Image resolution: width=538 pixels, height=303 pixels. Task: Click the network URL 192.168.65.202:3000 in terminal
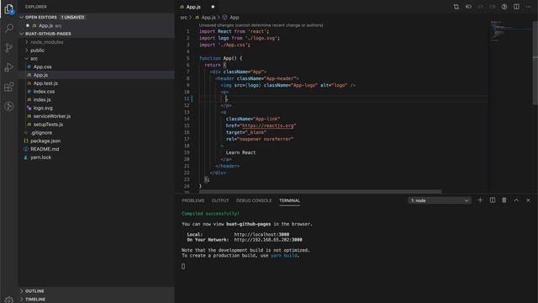click(268, 239)
